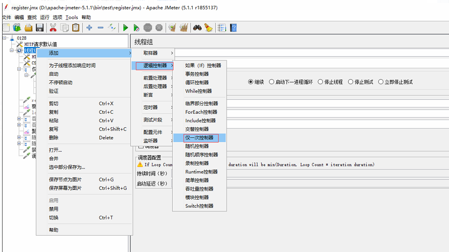
Task: Collapse the 0128 test plan tree node
Action: click(x=5, y=38)
